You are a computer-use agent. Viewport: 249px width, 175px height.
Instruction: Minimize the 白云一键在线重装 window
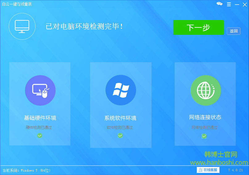coord(237,4)
